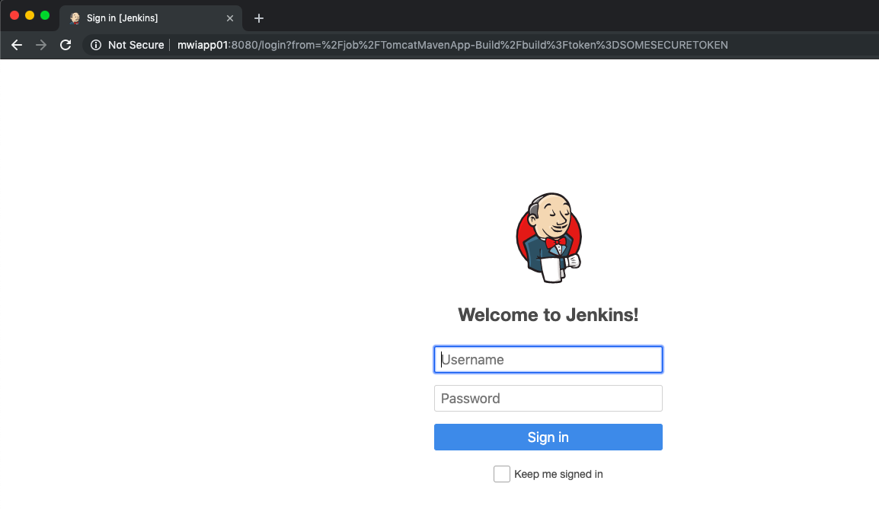Click the URL in the address bar

452,45
